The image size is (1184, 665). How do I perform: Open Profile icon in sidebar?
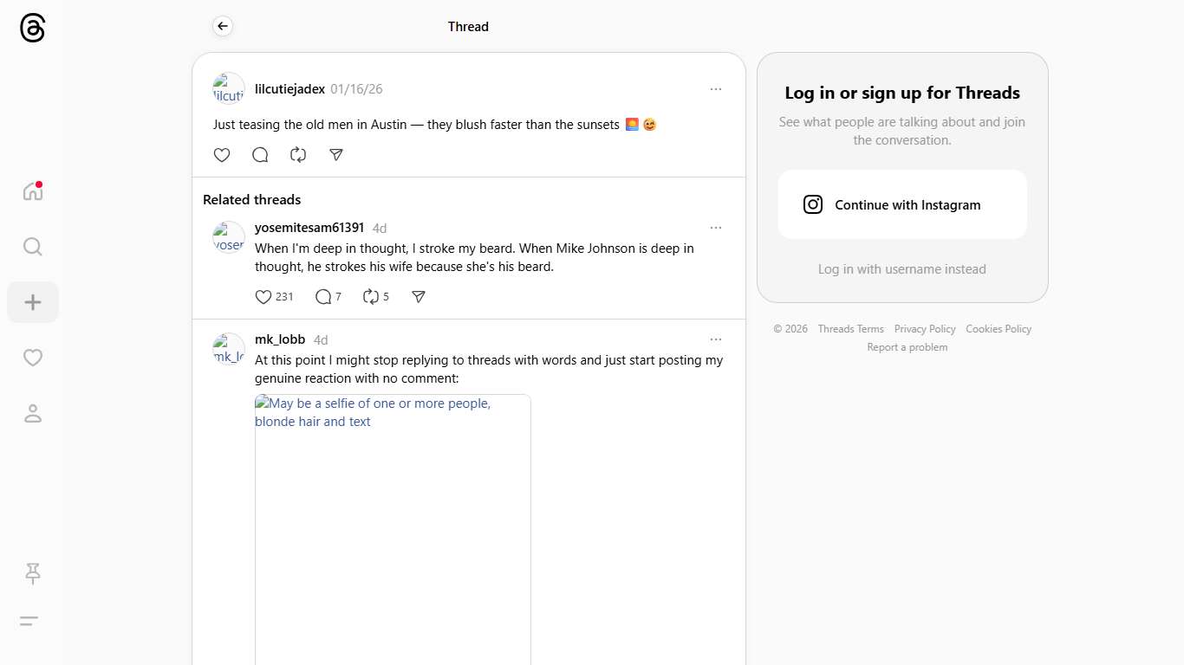[x=33, y=413]
